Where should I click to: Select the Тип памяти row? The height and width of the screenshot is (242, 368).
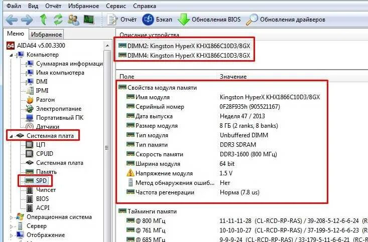coord(191,145)
